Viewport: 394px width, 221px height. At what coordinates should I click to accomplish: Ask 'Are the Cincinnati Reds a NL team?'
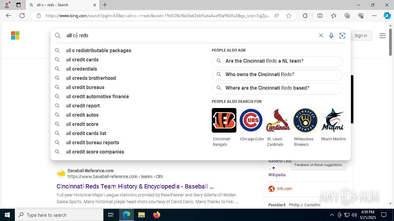click(277, 61)
